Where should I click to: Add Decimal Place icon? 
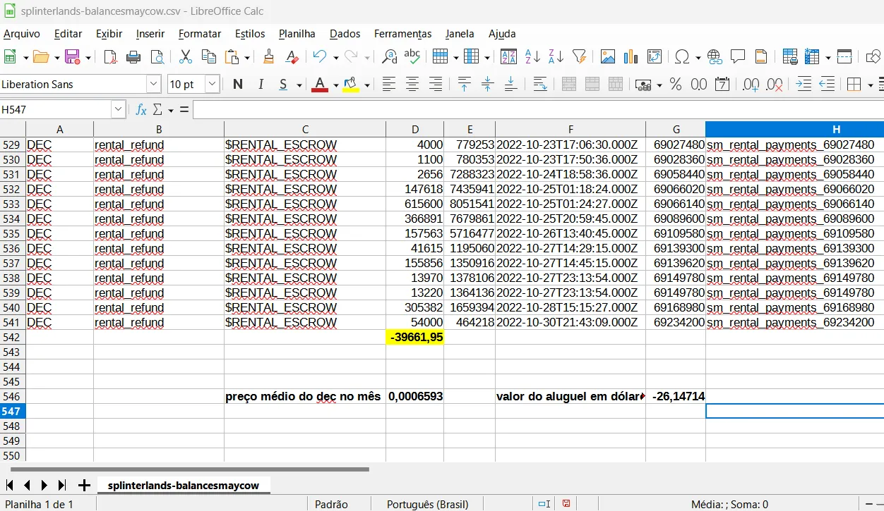751,85
